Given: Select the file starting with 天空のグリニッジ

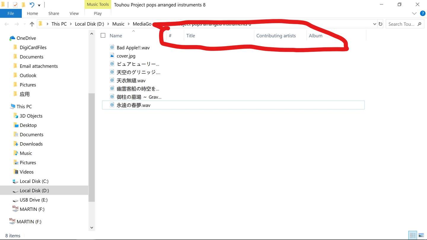Looking at the screenshot, I should 138,72.
